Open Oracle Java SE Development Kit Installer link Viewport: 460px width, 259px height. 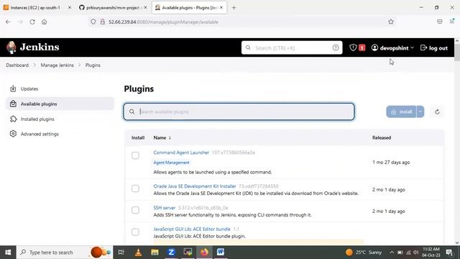click(x=195, y=186)
